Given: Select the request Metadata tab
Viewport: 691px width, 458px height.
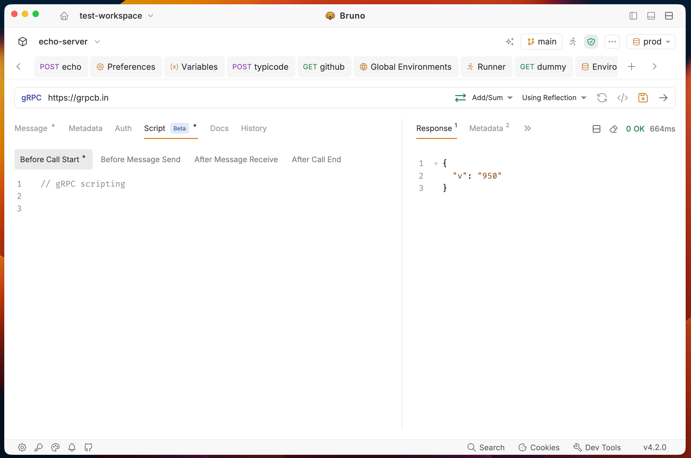Looking at the screenshot, I should pos(85,129).
